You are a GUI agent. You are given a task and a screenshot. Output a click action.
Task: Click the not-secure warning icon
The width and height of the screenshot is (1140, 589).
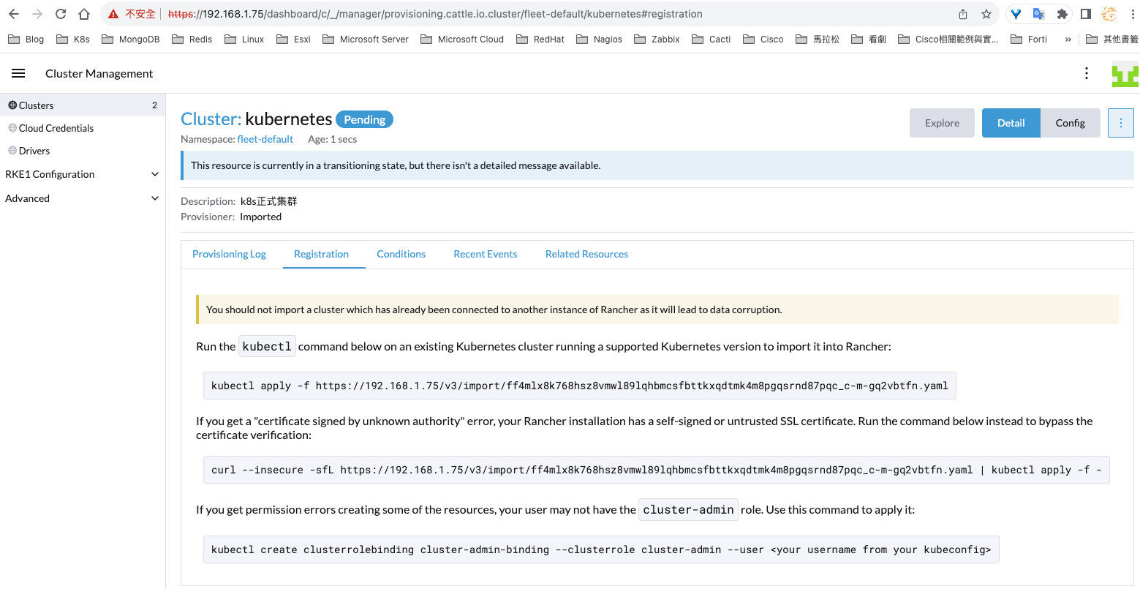click(113, 14)
